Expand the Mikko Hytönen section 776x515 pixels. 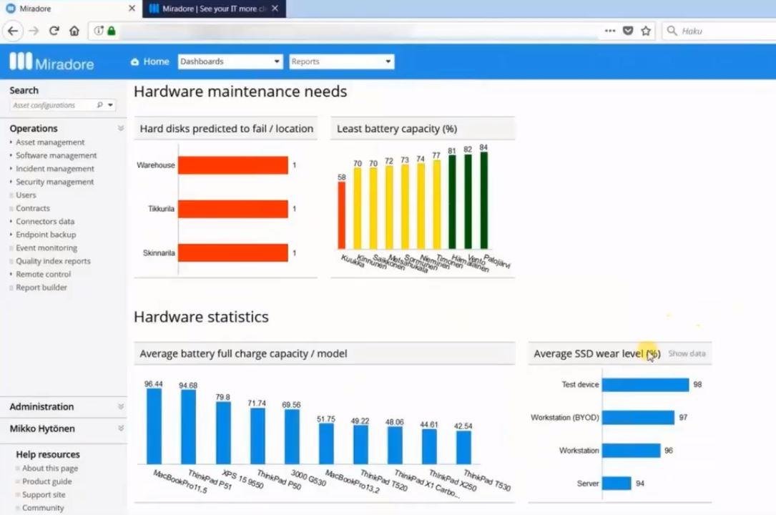pos(120,428)
